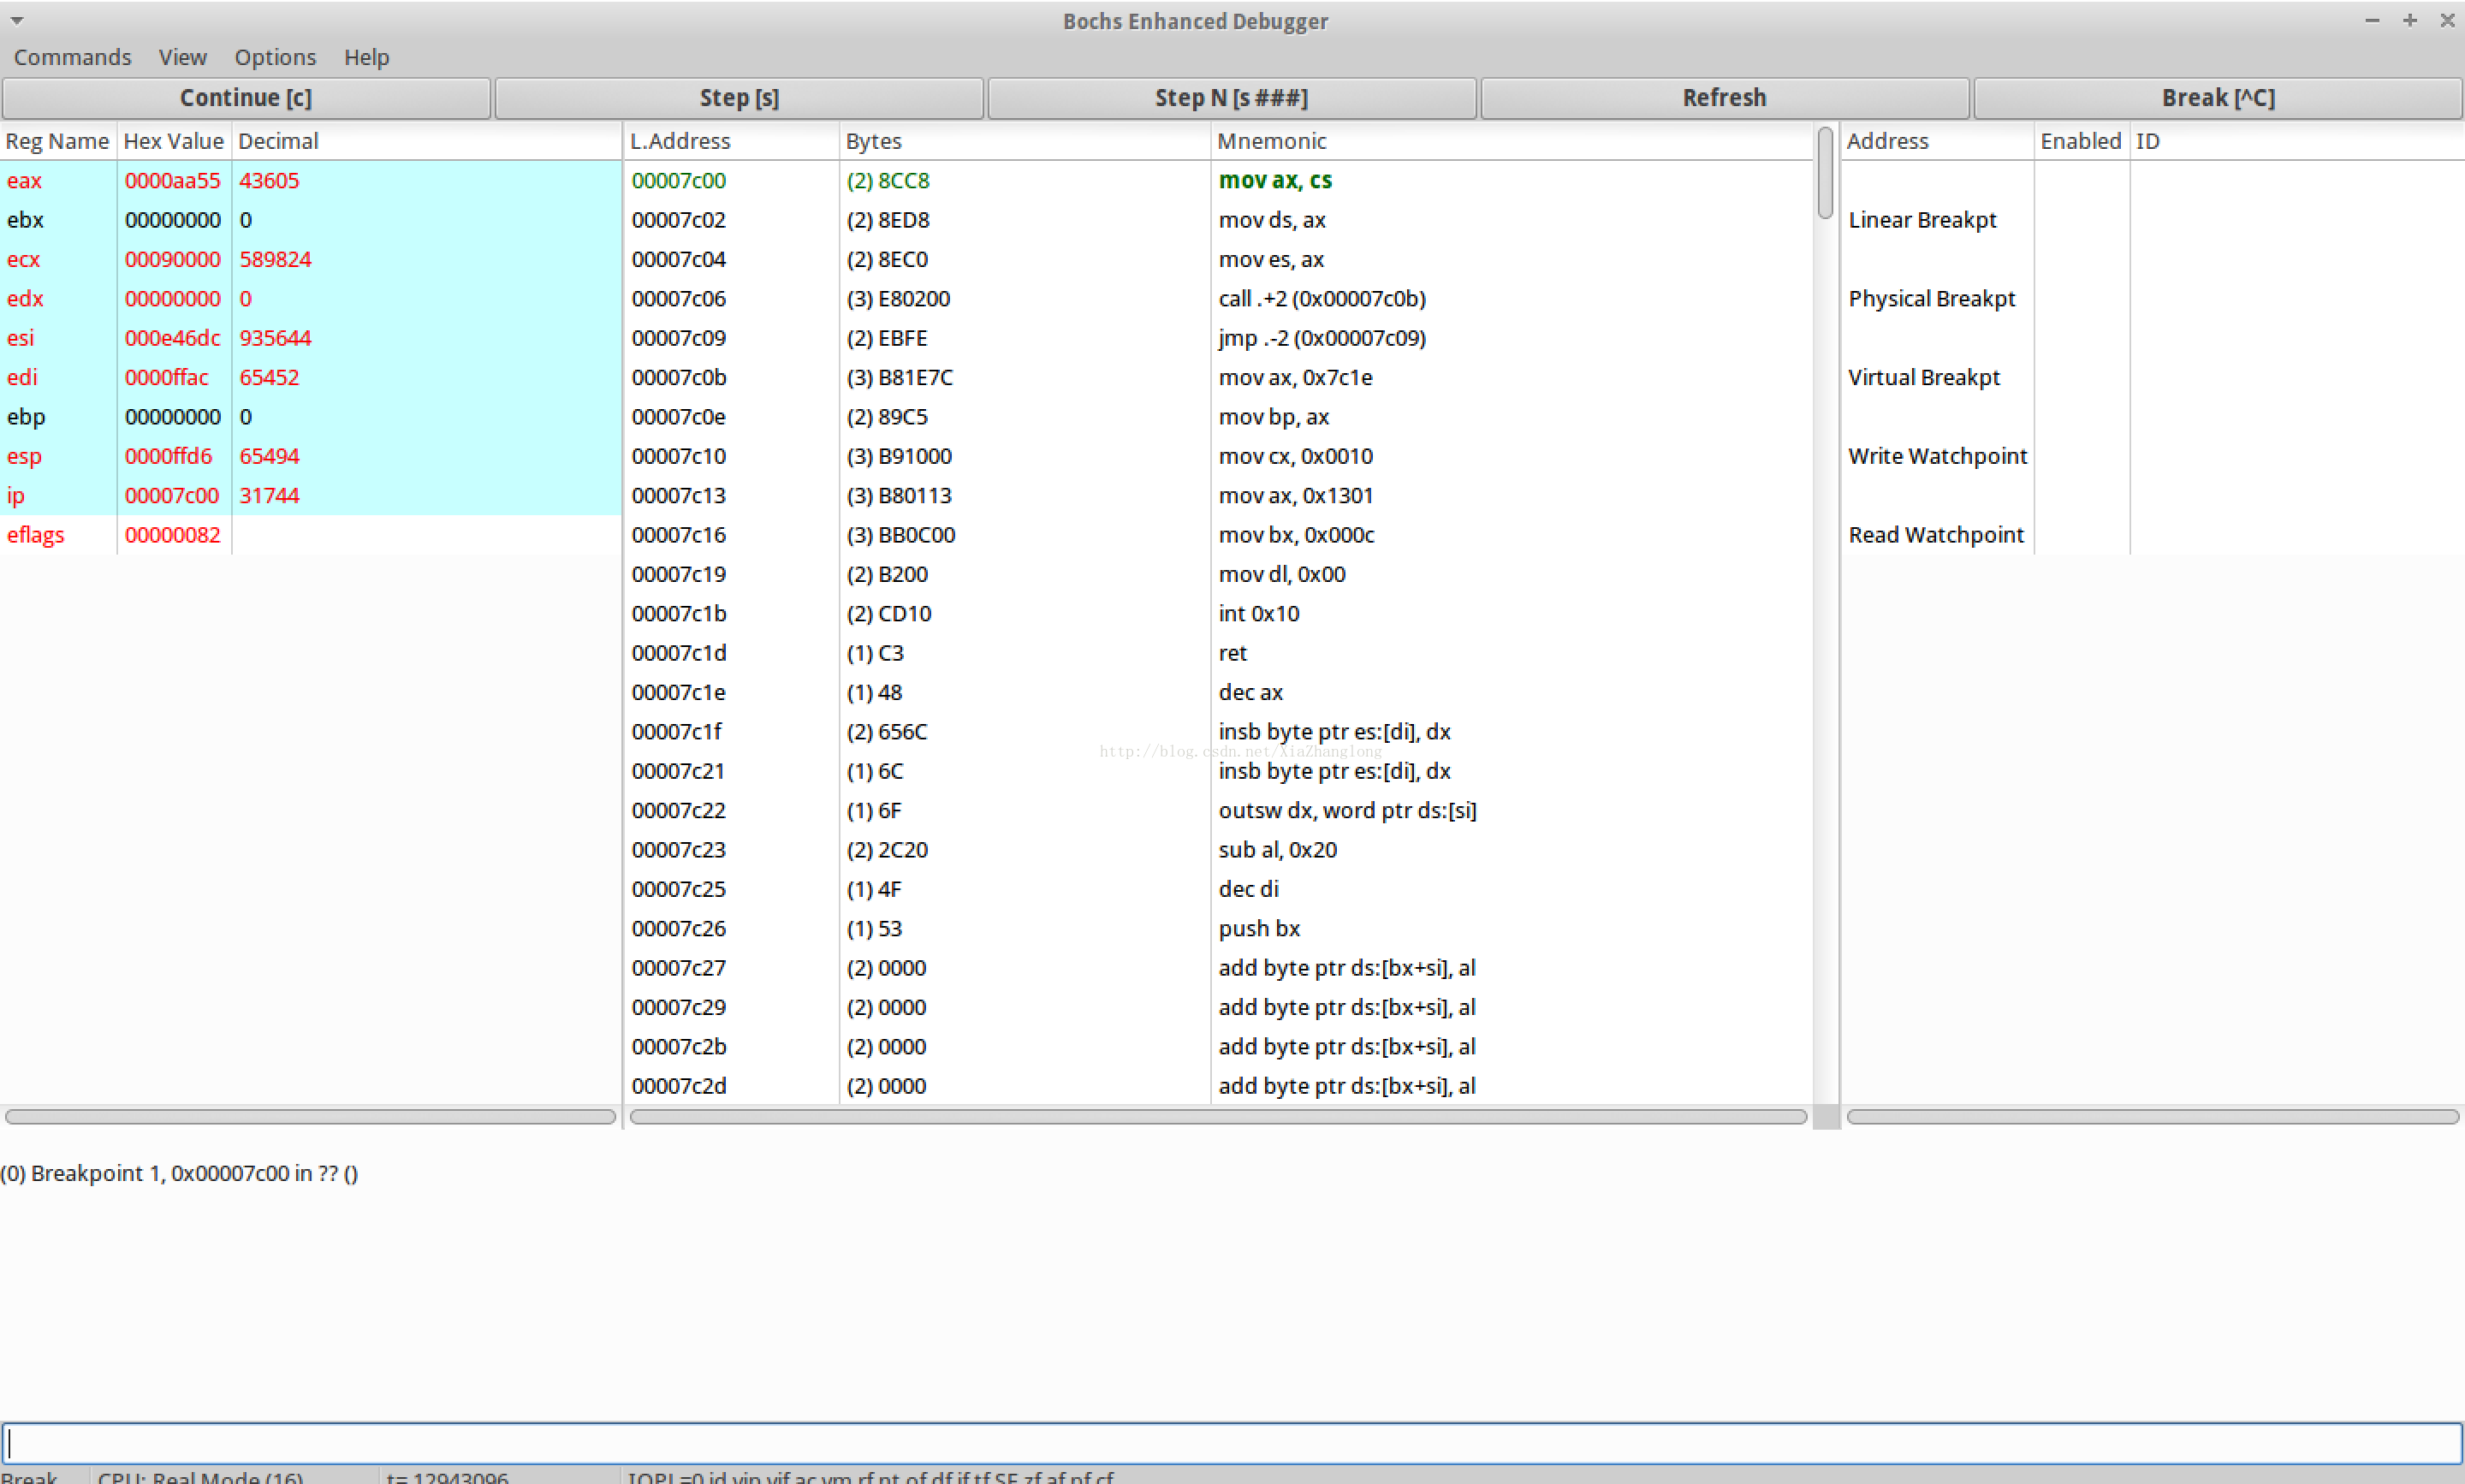Click address 00007c1e in disassembly
Image resolution: width=2465 pixels, height=1484 pixels.
click(678, 692)
